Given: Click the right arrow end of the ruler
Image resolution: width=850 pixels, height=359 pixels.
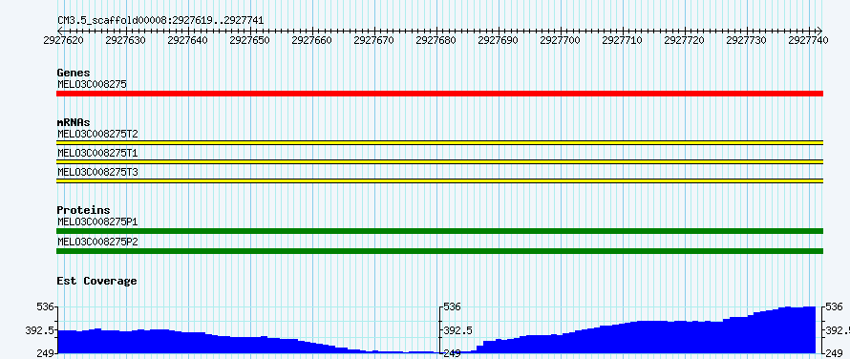Looking at the screenshot, I should 819,31.
